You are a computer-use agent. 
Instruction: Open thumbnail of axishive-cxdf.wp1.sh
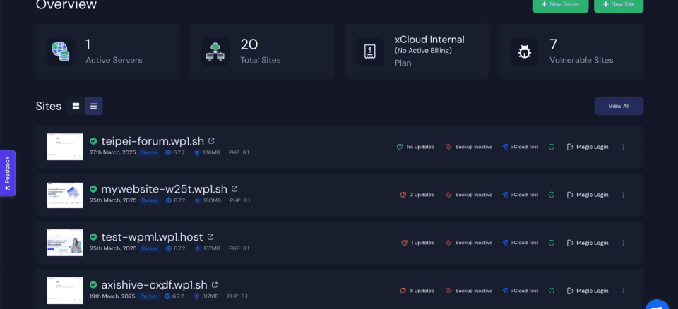[x=65, y=291]
